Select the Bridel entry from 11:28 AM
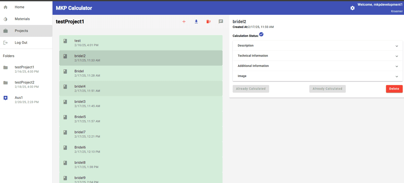This screenshot has height=183, width=404. [x=141, y=73]
